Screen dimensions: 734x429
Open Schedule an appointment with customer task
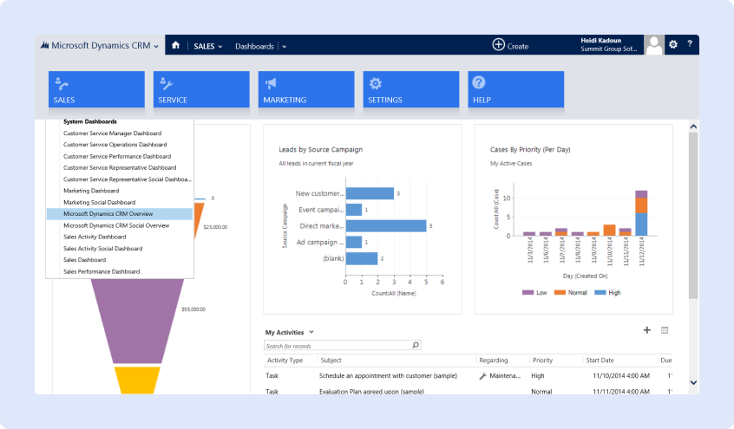388,375
